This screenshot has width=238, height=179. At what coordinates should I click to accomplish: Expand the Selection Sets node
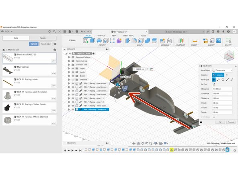pos(69,65)
